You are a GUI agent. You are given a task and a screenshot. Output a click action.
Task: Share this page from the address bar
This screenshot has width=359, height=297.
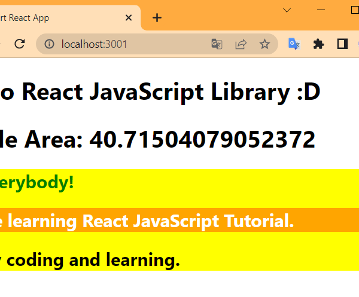[241, 44]
